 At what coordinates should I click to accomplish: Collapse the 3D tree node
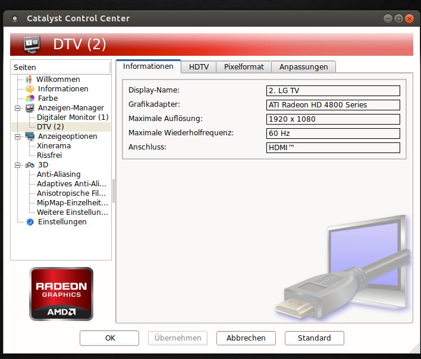coord(17,165)
